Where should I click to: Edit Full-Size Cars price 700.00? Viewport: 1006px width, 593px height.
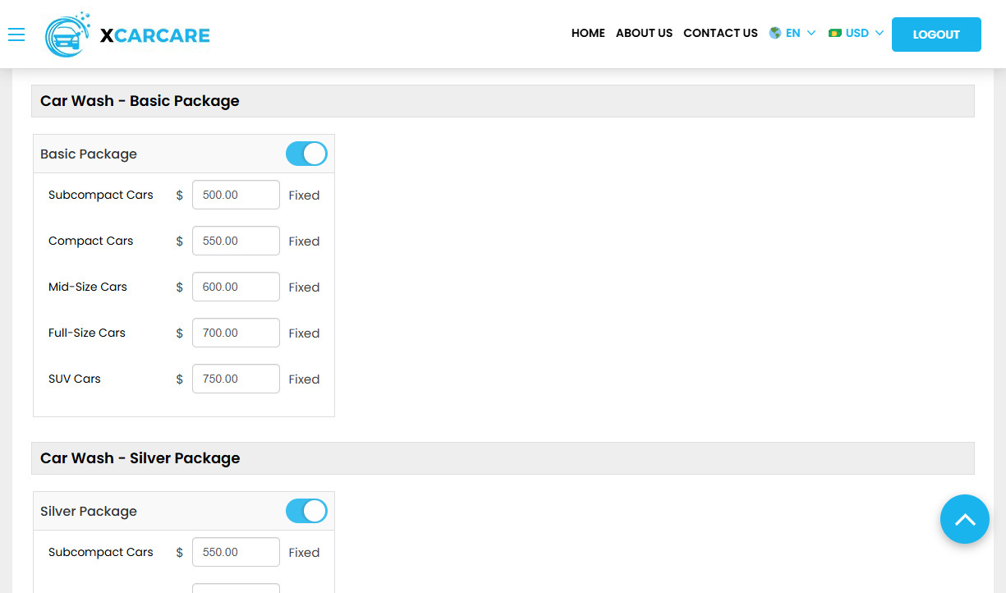point(236,333)
